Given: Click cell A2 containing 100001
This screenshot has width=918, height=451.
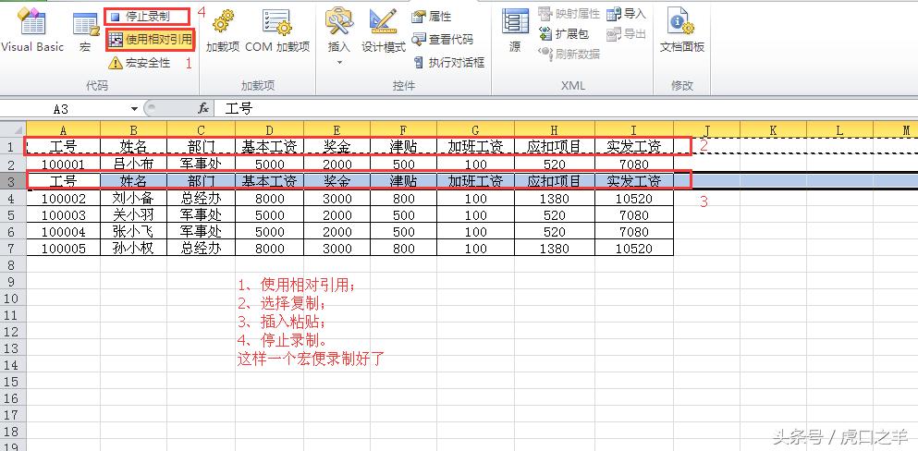Looking at the screenshot, I should pos(63,165).
